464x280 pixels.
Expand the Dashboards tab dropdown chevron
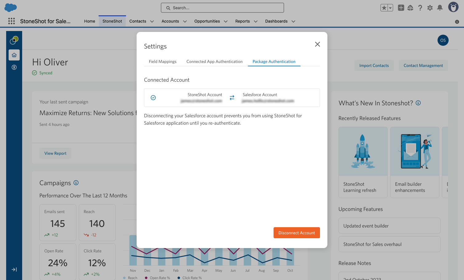[294, 21]
